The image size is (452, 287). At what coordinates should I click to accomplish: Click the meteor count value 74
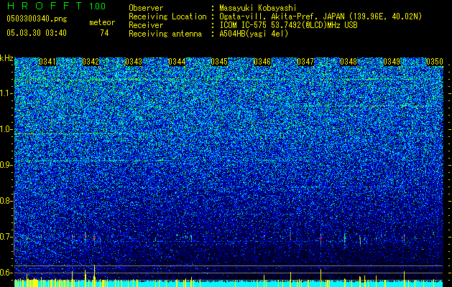[104, 33]
